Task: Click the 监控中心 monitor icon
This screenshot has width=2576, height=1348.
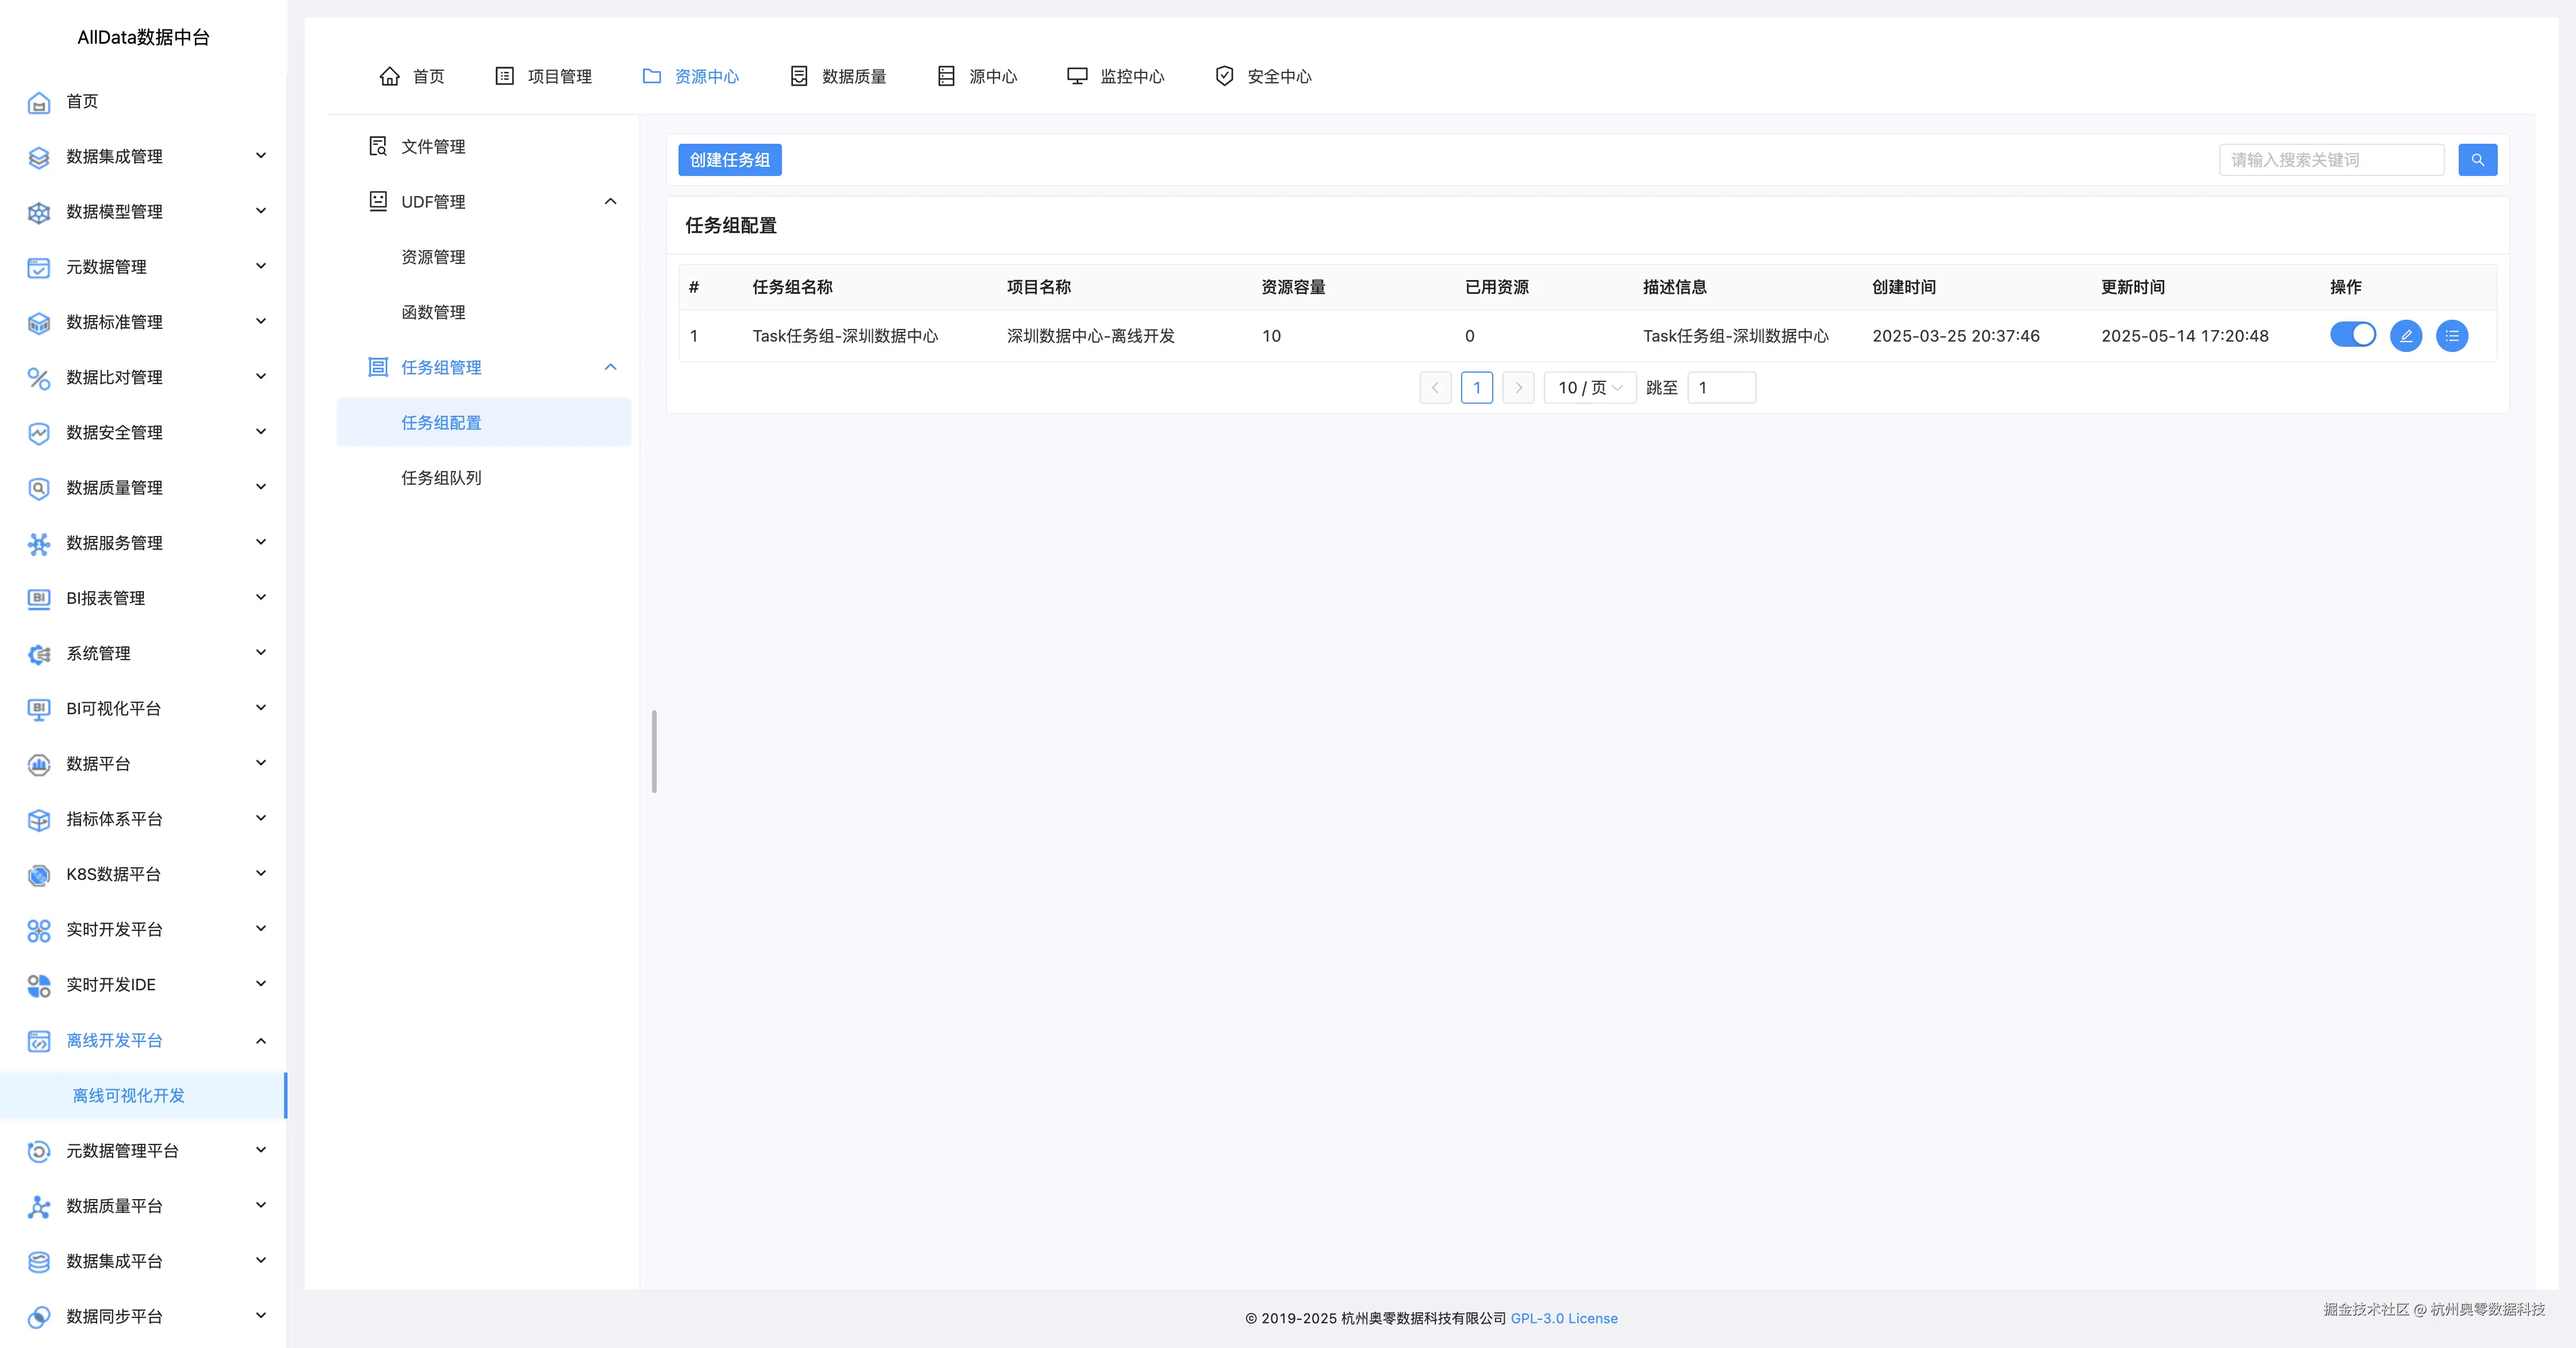Action: (1076, 76)
